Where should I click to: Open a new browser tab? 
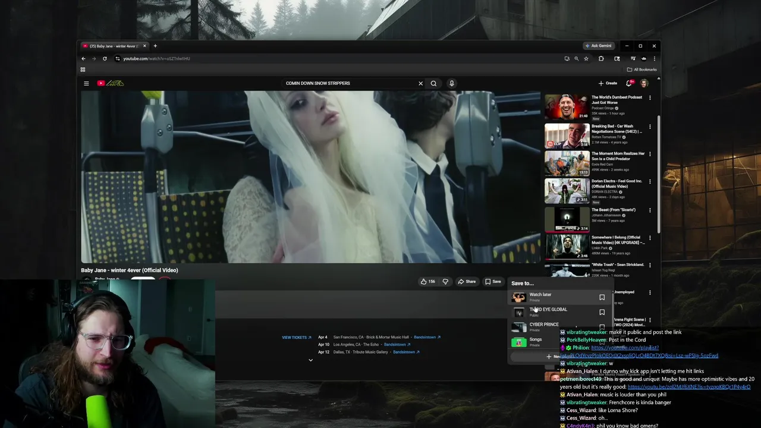[155, 46]
